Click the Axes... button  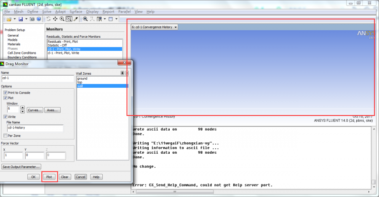[x=53, y=110]
